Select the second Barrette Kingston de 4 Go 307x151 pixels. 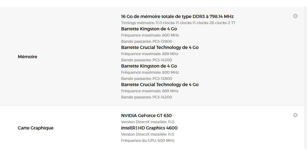[x=149, y=66]
